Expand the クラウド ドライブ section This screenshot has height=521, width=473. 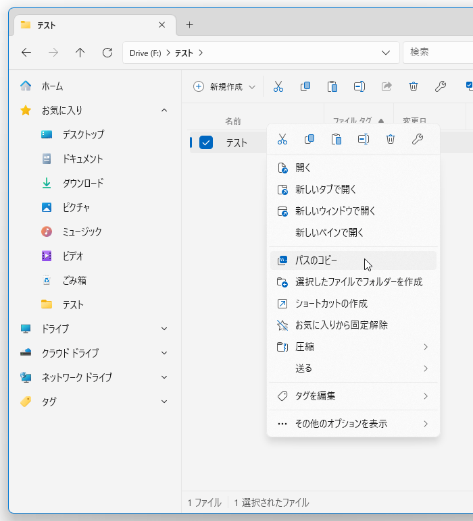click(164, 353)
